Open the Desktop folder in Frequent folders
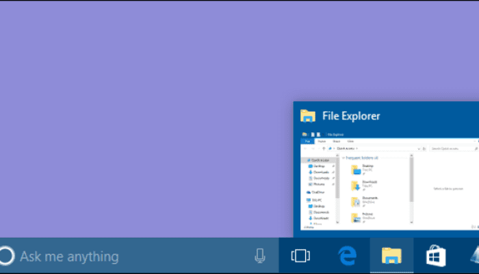 coord(356,168)
